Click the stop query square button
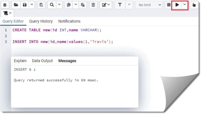The width and height of the screenshot is (202, 115). (169, 5)
